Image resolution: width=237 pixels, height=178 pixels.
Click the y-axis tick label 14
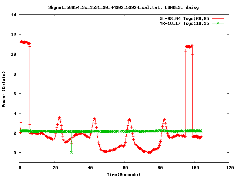tap(13, 15)
